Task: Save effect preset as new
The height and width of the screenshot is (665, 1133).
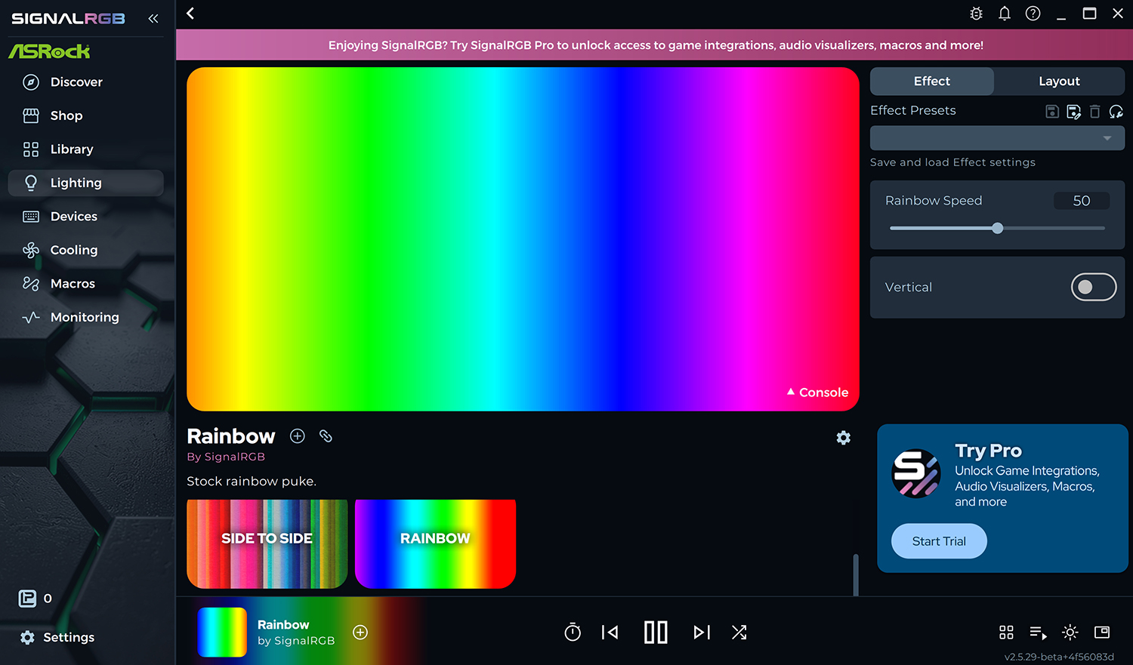Action: point(1073,112)
